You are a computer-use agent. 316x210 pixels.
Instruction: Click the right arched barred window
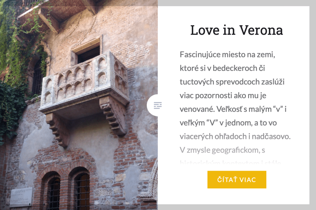pyautogui.click(x=82, y=191)
